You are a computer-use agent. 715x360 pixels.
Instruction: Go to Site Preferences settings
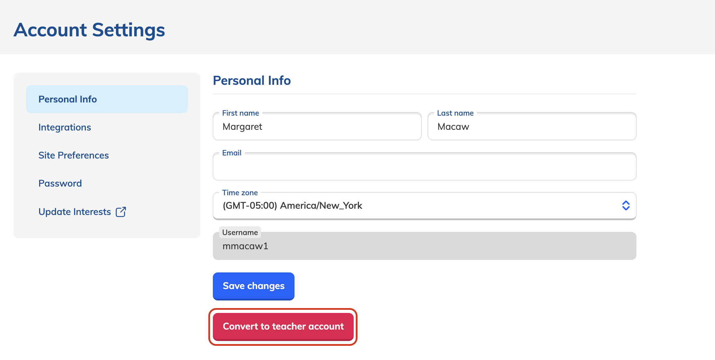tap(73, 155)
